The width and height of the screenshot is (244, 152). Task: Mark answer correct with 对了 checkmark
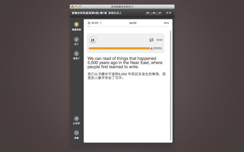point(76,40)
